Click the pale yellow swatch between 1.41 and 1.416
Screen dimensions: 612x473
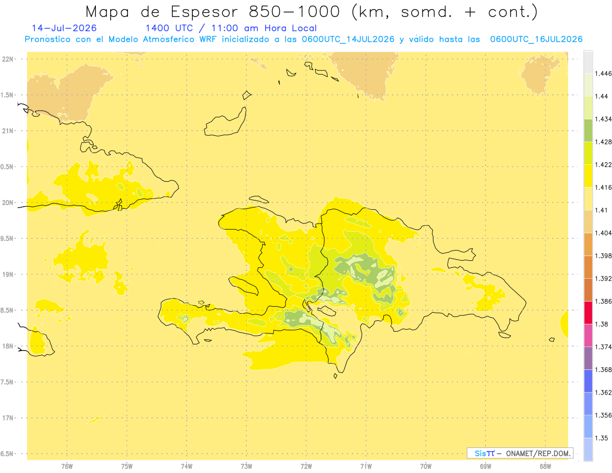(x=588, y=198)
